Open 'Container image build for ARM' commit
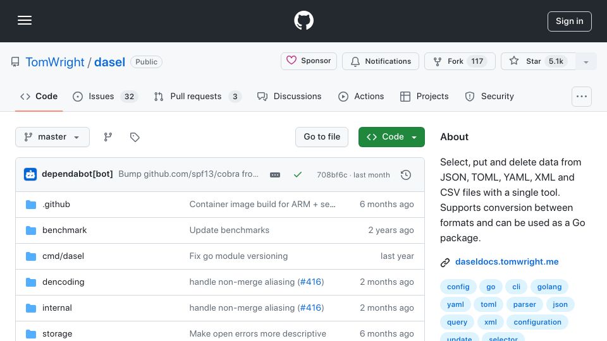 coord(262,204)
